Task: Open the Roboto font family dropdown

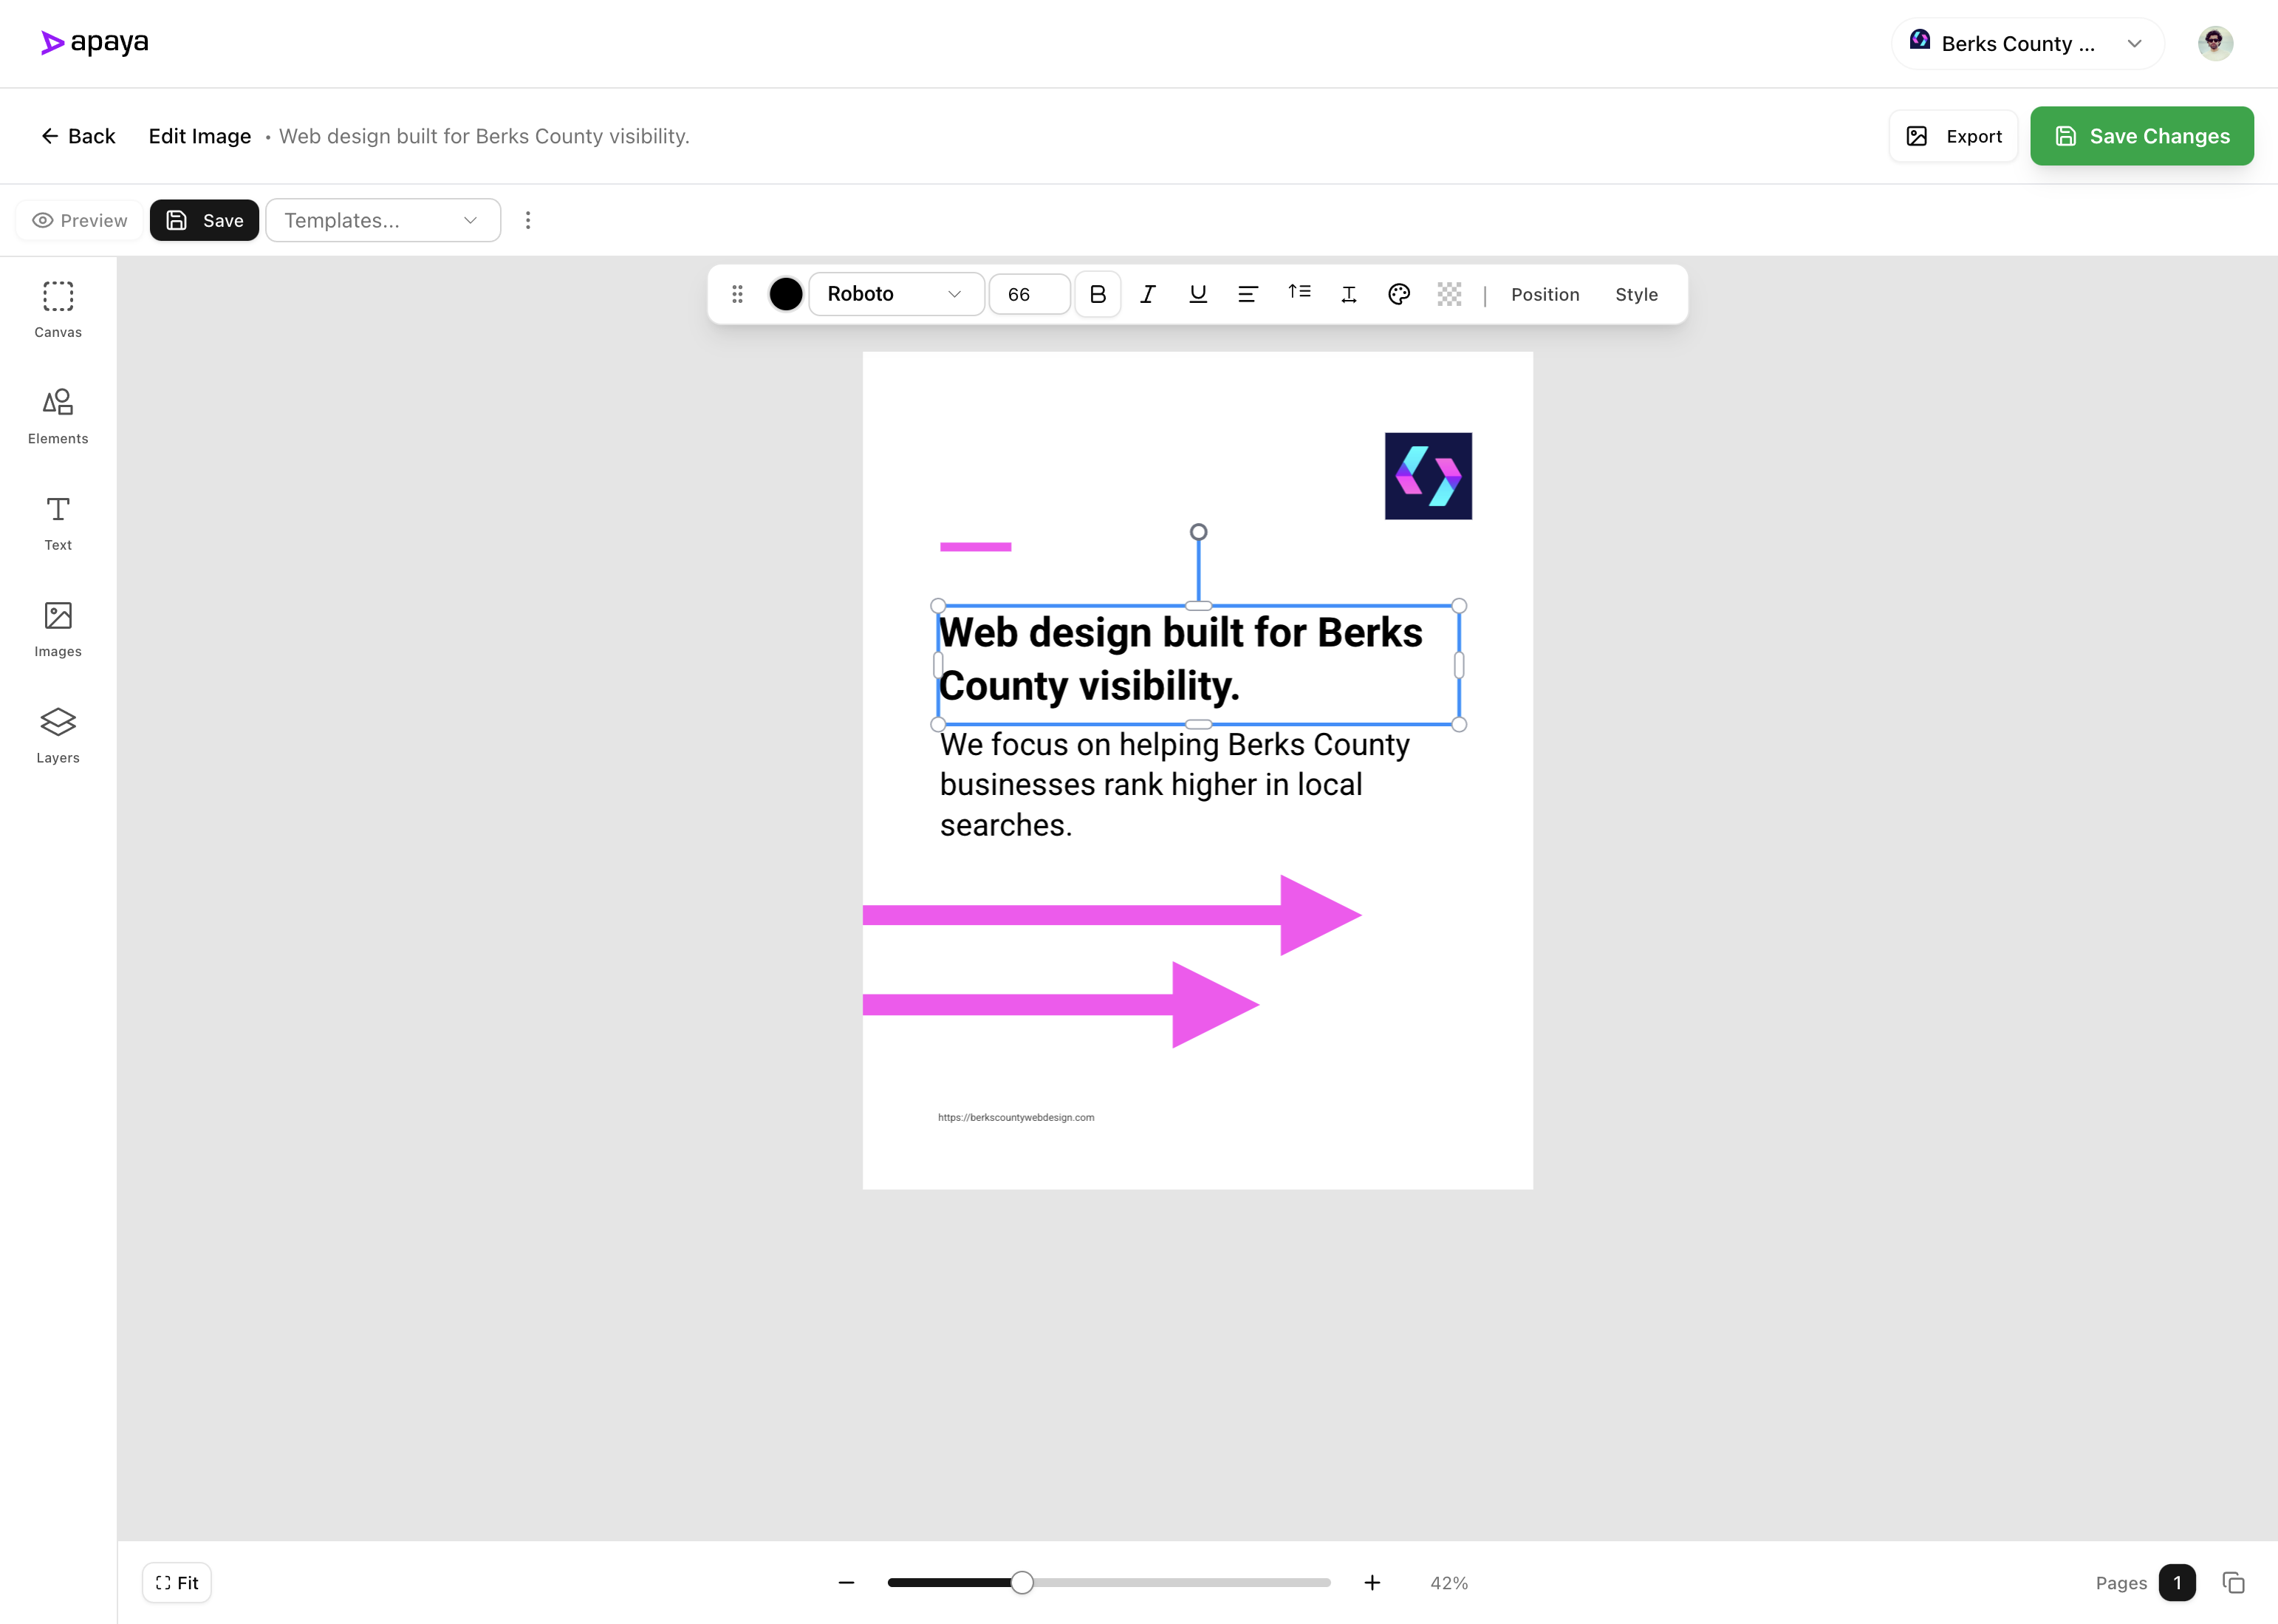Action: coord(895,294)
